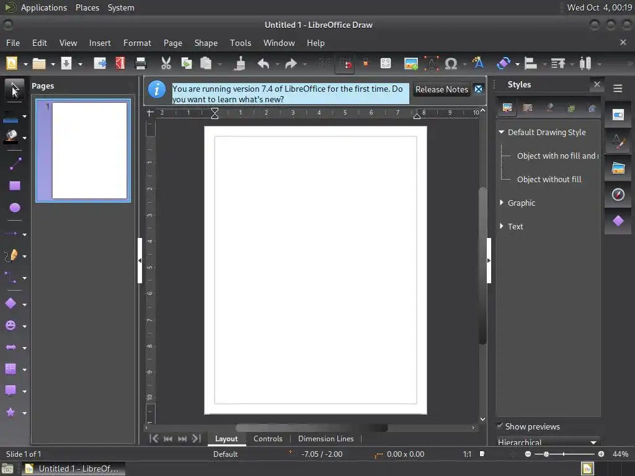Insert Image toolbar icon

point(411,64)
